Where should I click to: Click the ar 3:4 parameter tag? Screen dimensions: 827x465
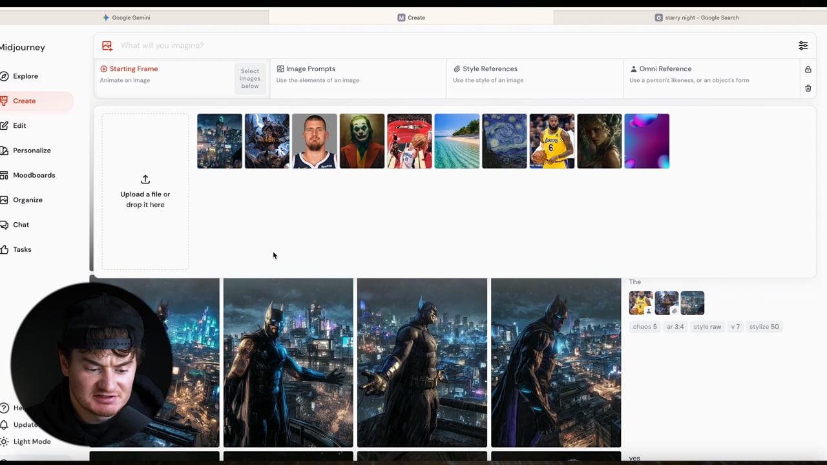tap(675, 327)
